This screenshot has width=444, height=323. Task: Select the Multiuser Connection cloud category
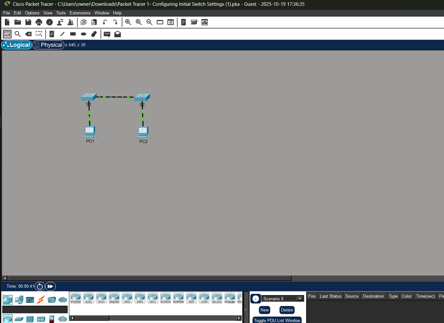point(63,300)
